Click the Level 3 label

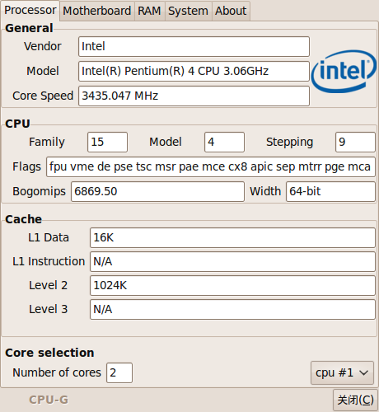pyautogui.click(x=49, y=309)
